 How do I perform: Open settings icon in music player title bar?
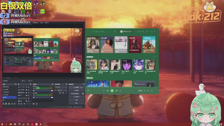pyautogui.click(x=141, y=31)
